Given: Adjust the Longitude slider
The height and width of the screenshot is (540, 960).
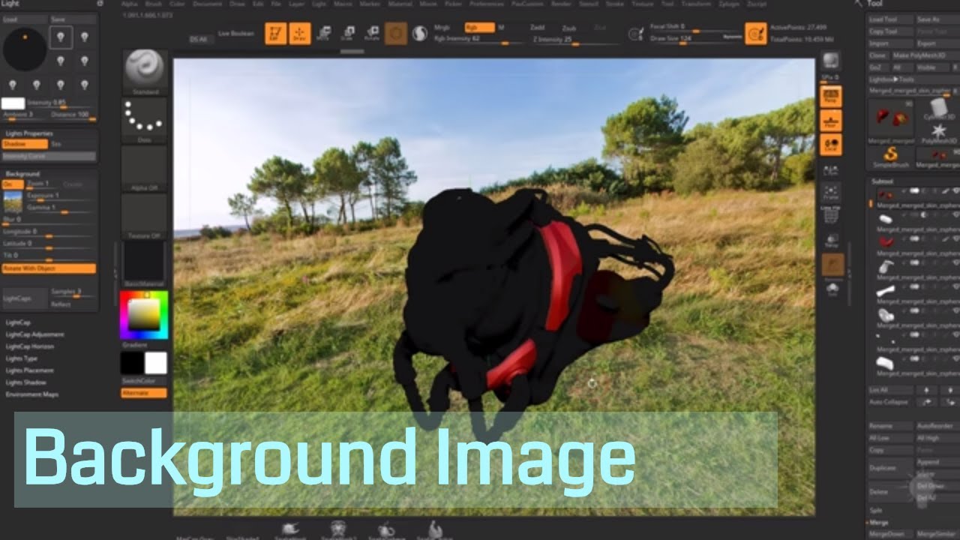Looking at the screenshot, I should click(x=49, y=234).
